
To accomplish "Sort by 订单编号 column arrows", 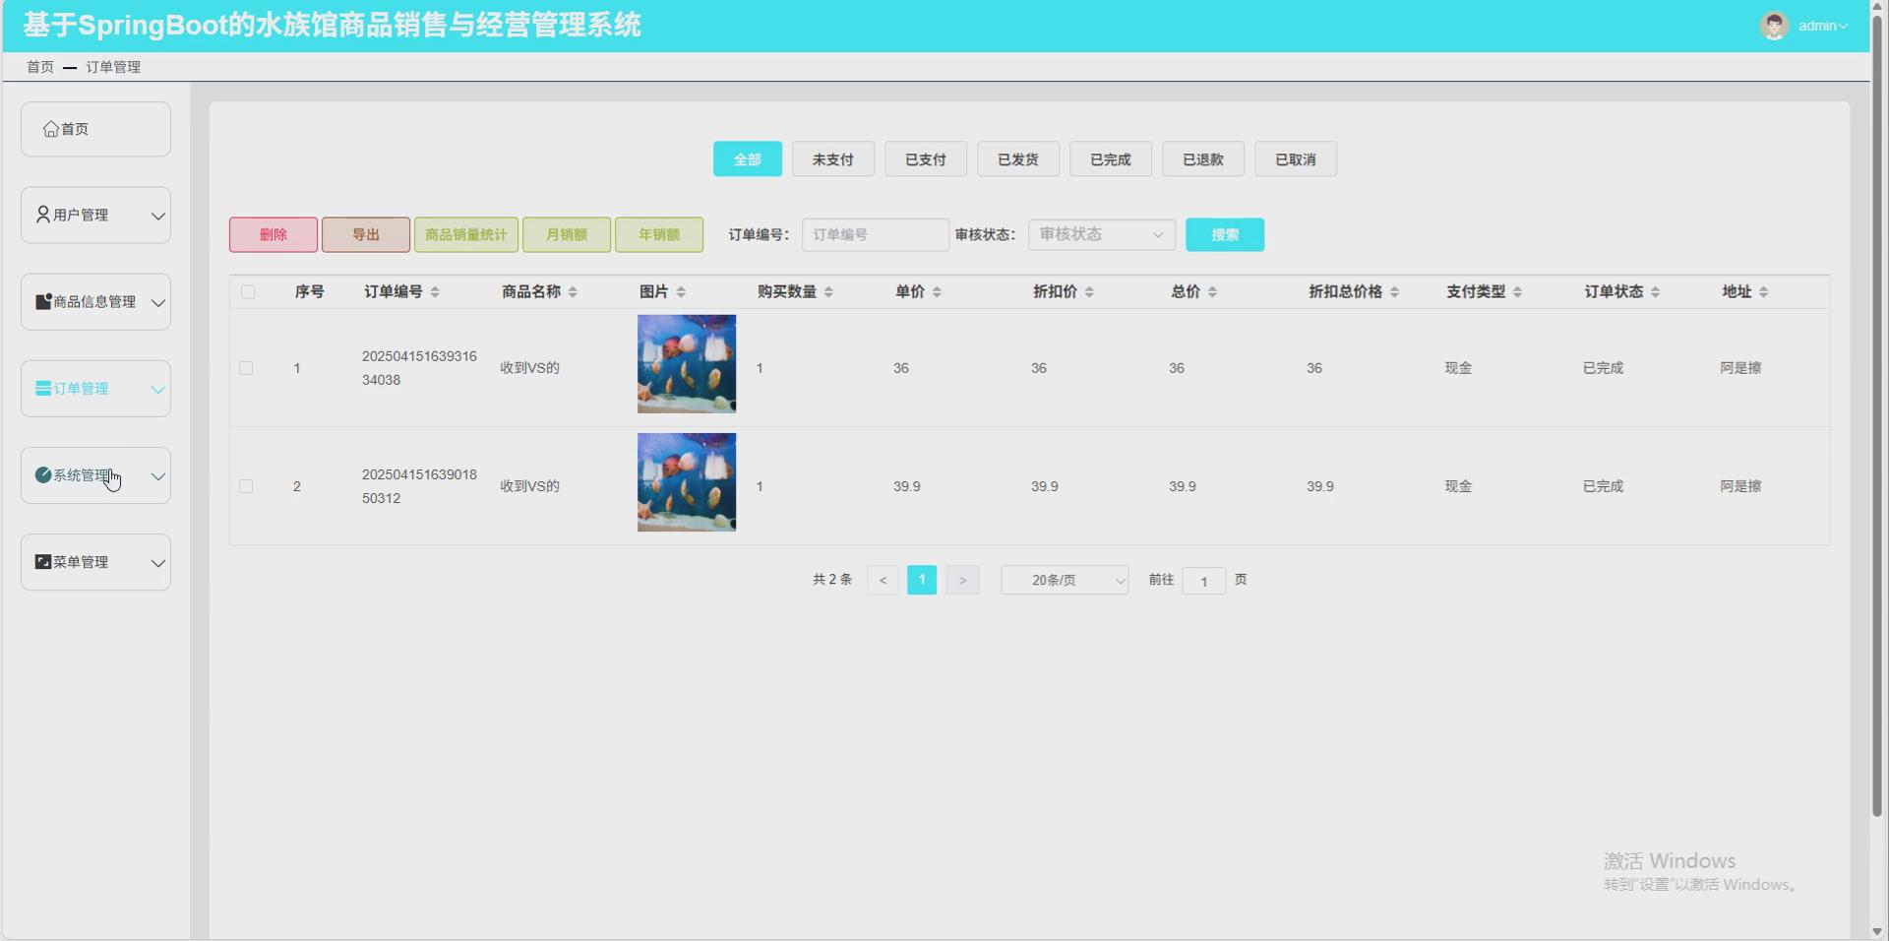I will pos(435,292).
